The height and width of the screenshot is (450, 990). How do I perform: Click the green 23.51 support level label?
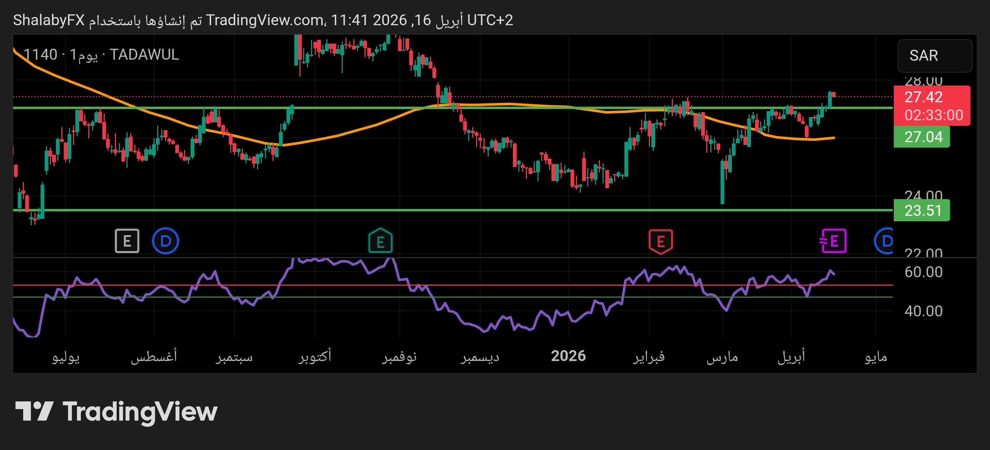click(x=922, y=211)
